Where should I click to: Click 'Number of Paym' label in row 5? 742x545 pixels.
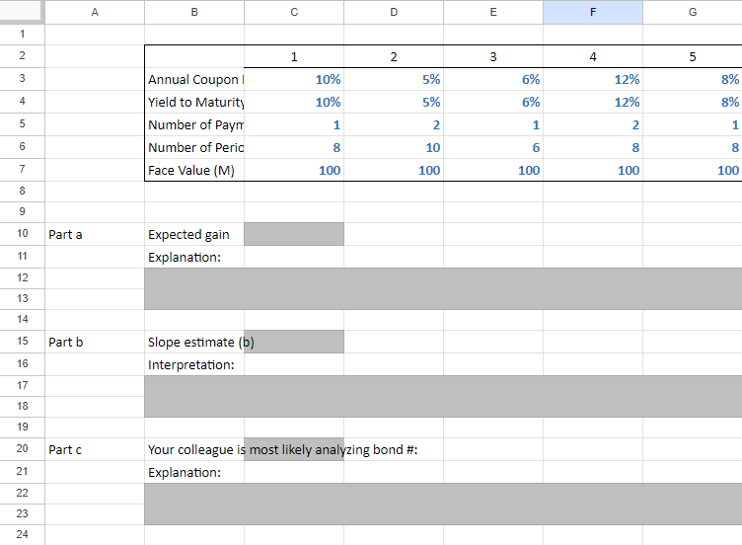click(x=194, y=124)
